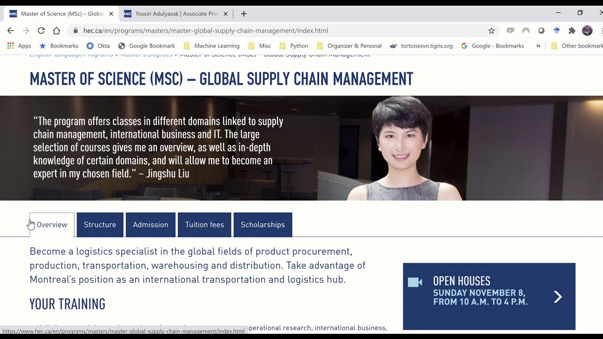
Task: Close the Master of Science tab
Action: click(111, 14)
